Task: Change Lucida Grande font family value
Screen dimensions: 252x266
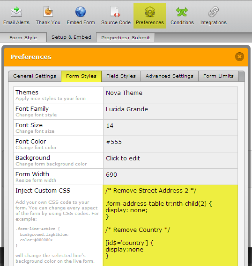Action: click(170, 111)
